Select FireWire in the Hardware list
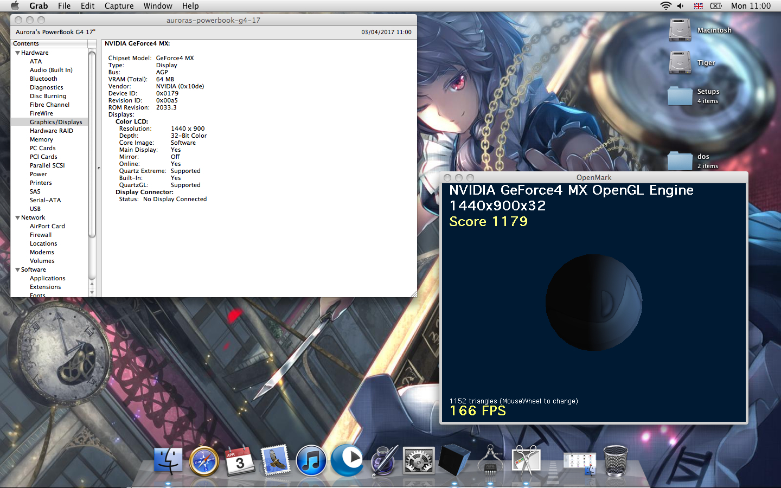Screen dimensions: 781x488 point(41,113)
